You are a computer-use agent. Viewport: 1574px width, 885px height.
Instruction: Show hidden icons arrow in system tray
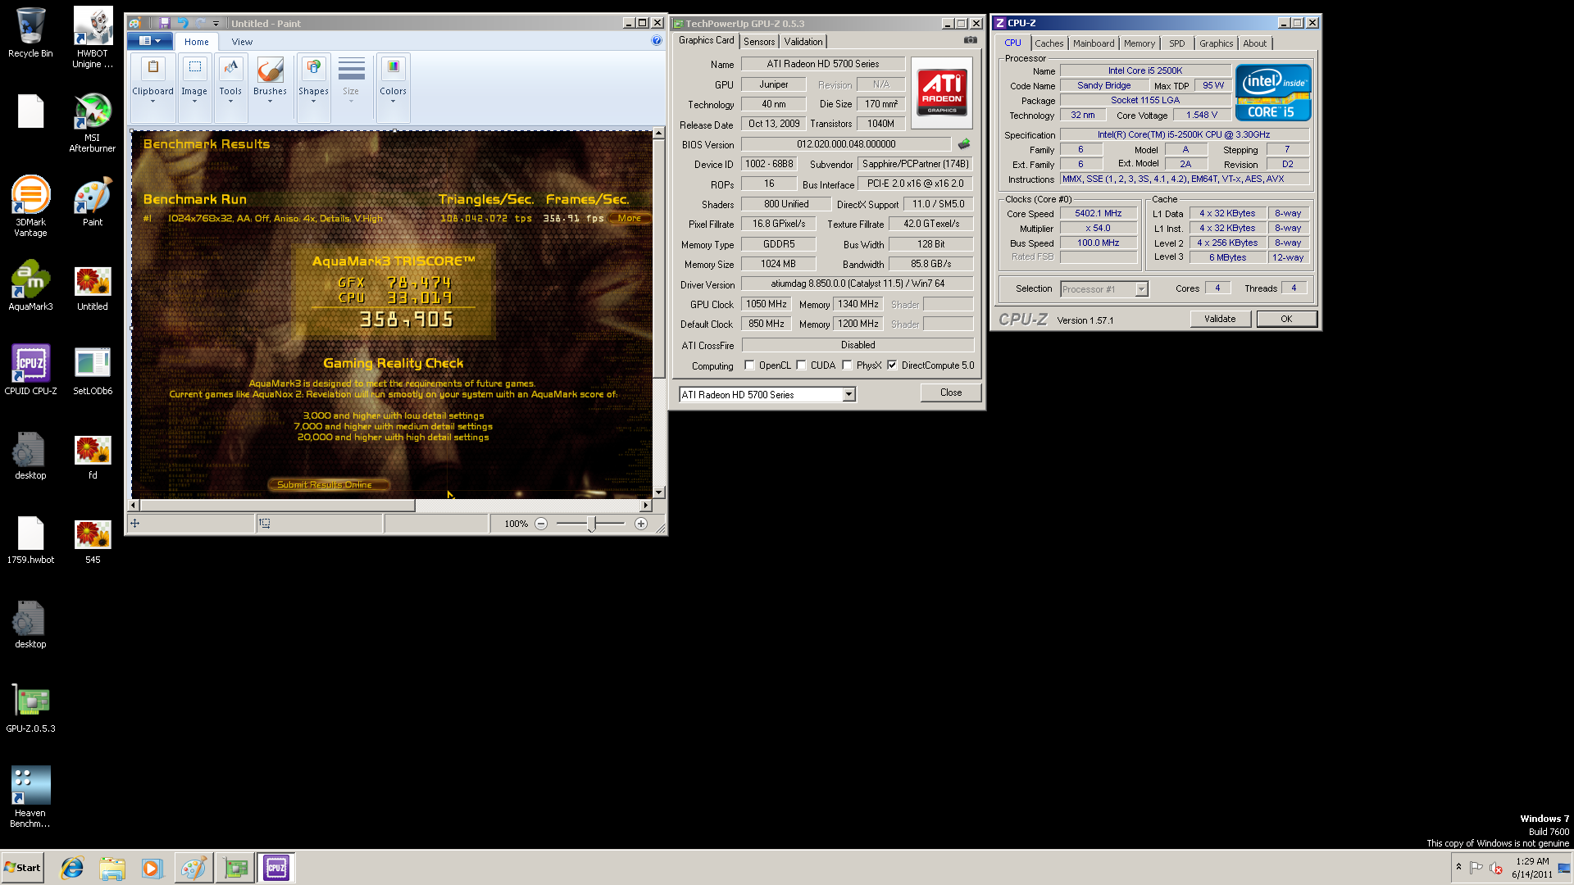[x=1458, y=867]
